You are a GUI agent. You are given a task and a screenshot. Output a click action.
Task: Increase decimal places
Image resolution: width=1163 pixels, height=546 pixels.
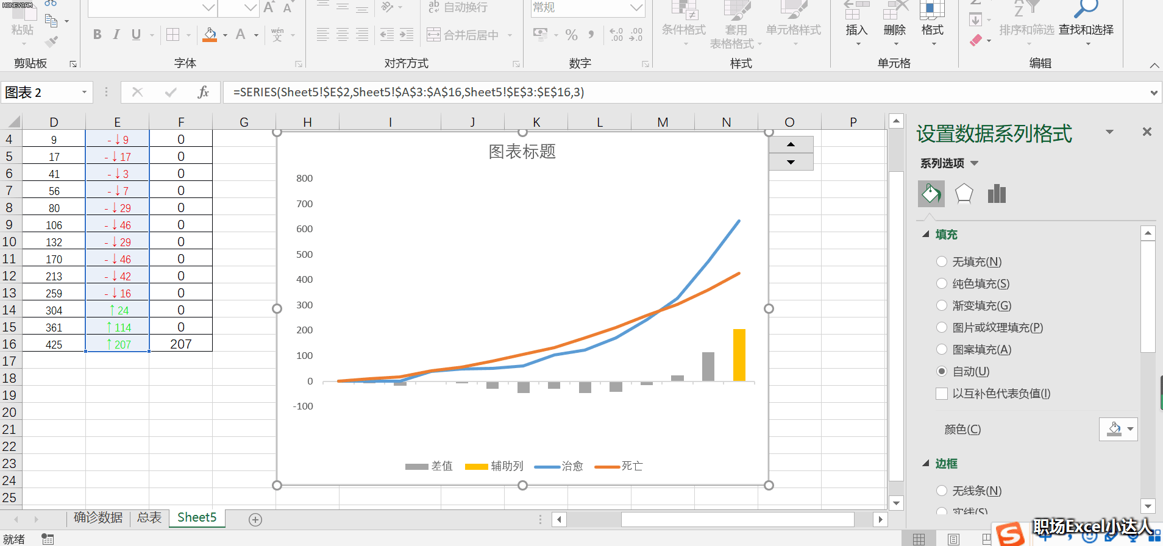616,35
